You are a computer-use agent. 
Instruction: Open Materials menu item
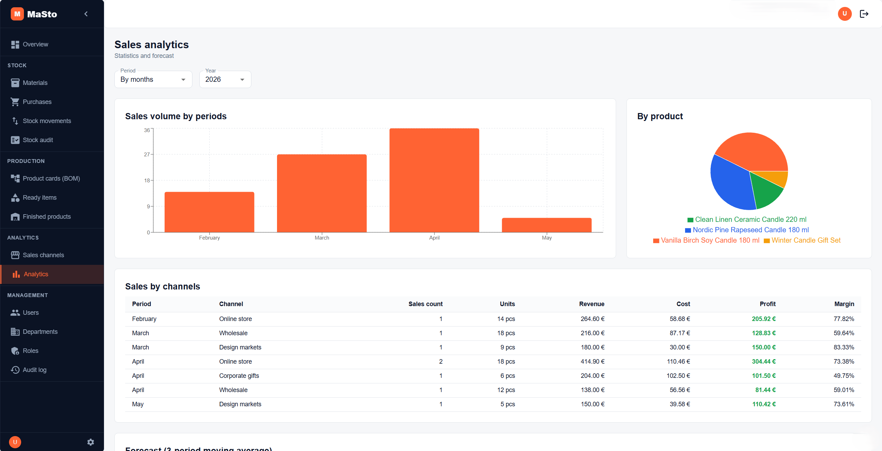click(52, 83)
